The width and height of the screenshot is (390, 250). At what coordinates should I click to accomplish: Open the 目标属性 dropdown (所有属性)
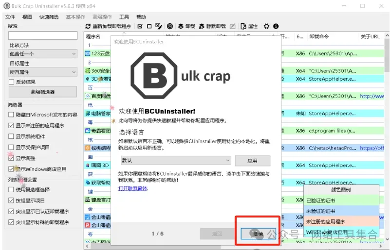[43, 72]
